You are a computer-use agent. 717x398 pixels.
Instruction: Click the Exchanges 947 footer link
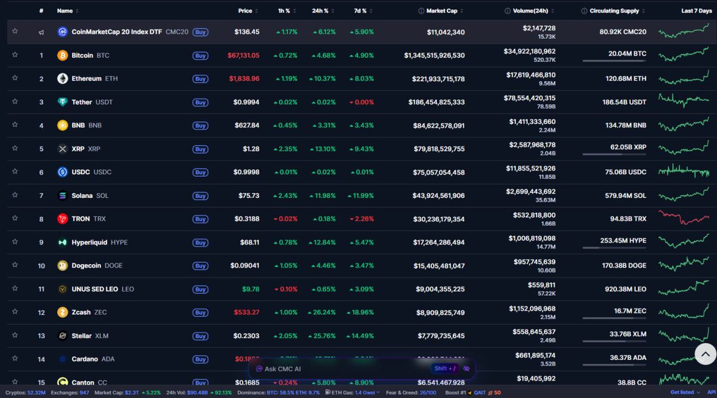[x=70, y=393]
